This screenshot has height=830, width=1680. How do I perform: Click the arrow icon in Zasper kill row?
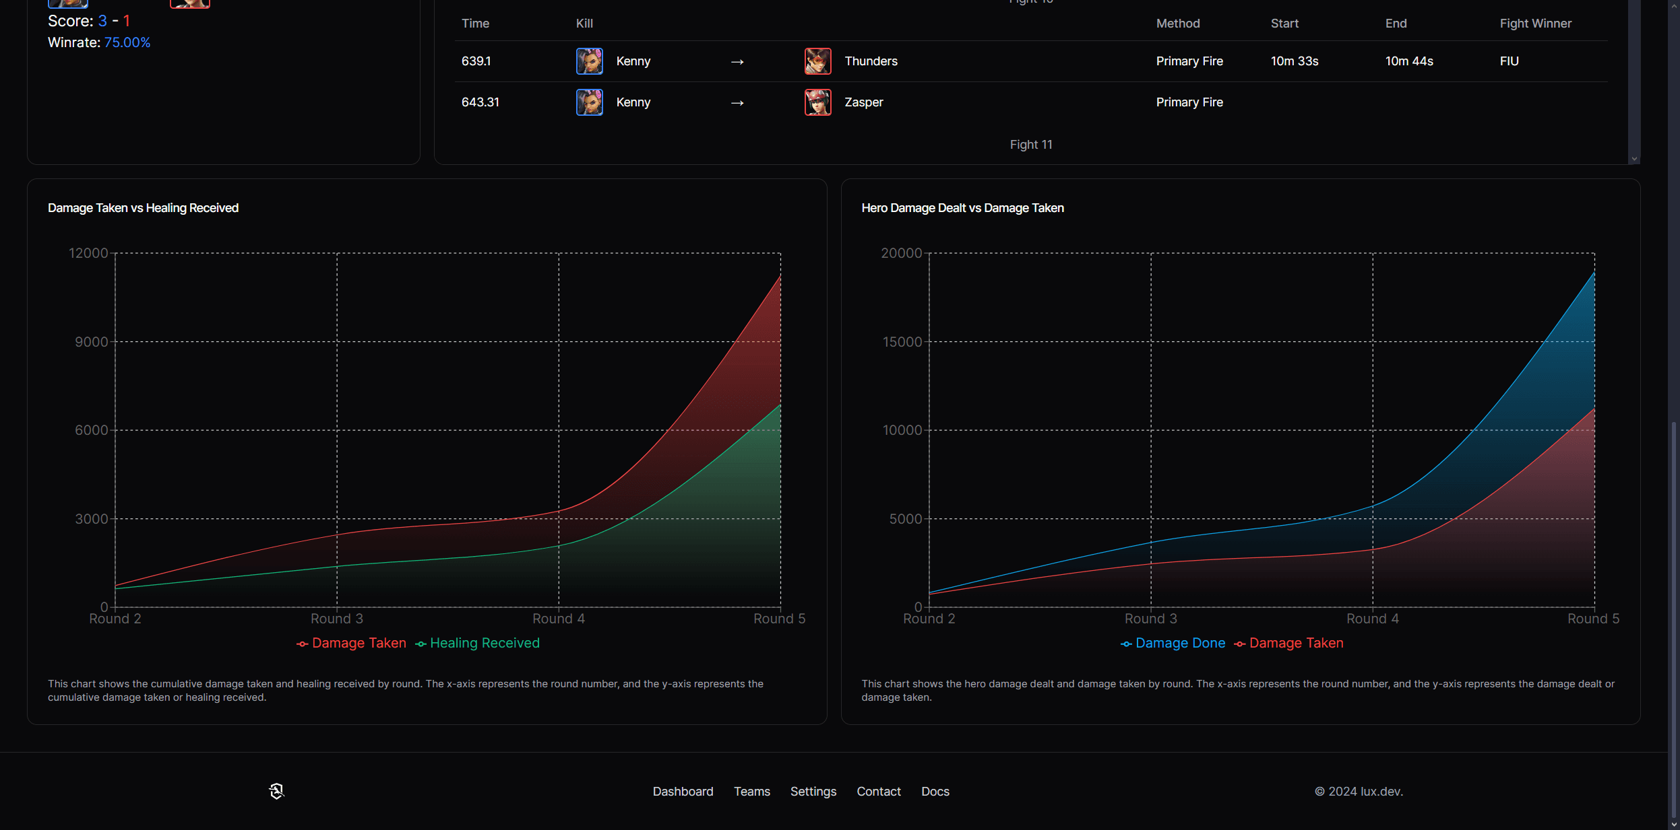click(x=737, y=103)
